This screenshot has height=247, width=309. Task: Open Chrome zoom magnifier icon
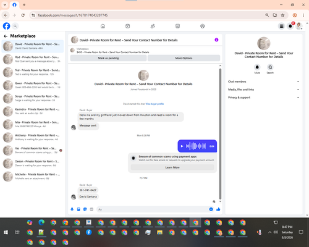coord(267,15)
